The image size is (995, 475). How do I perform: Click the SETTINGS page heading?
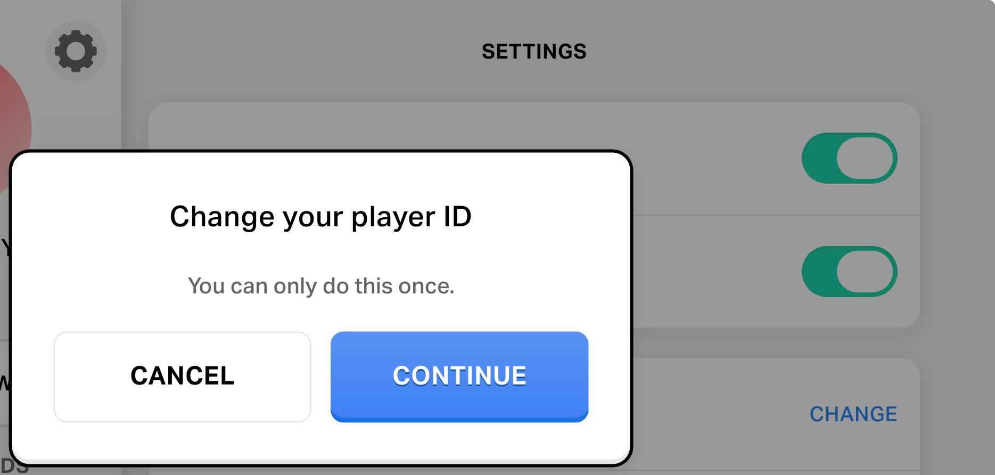(x=534, y=52)
